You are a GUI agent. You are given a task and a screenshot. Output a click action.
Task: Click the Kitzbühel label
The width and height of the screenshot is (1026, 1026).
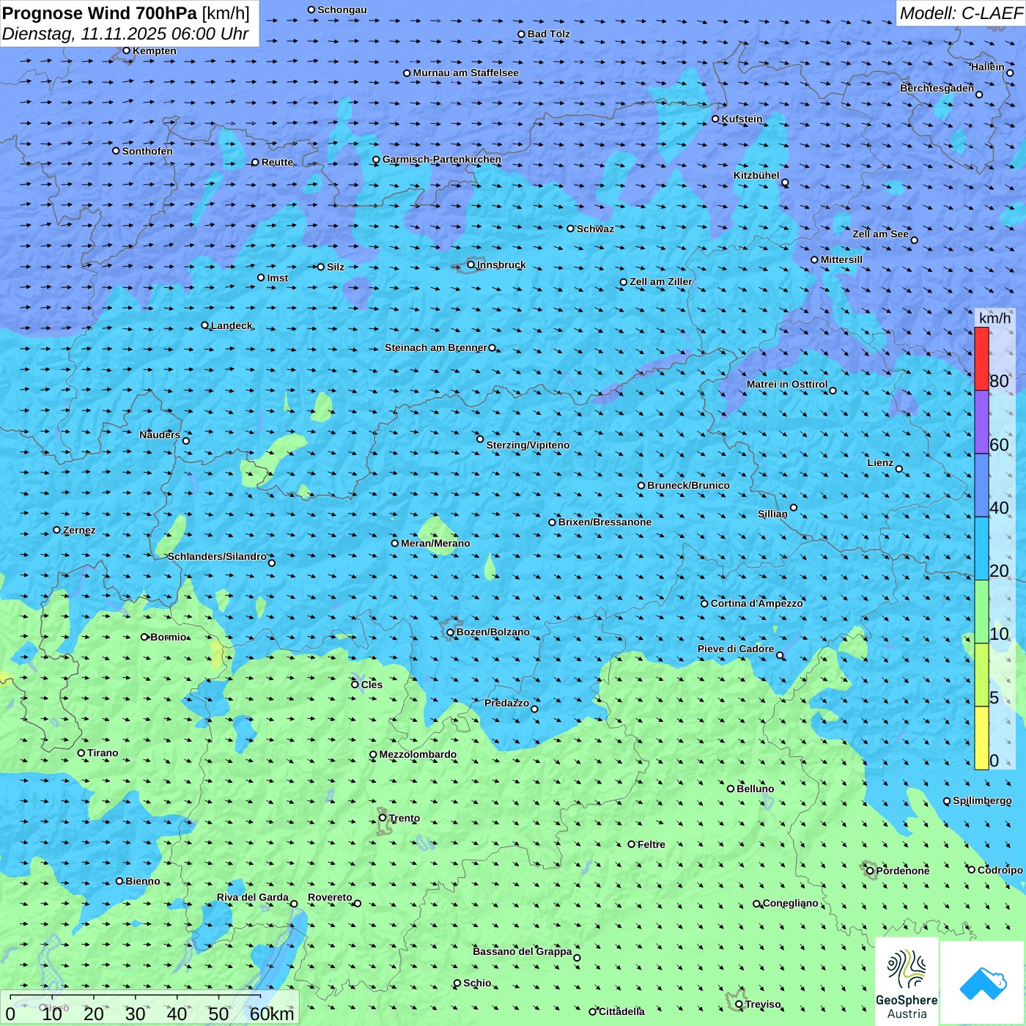tap(756, 175)
